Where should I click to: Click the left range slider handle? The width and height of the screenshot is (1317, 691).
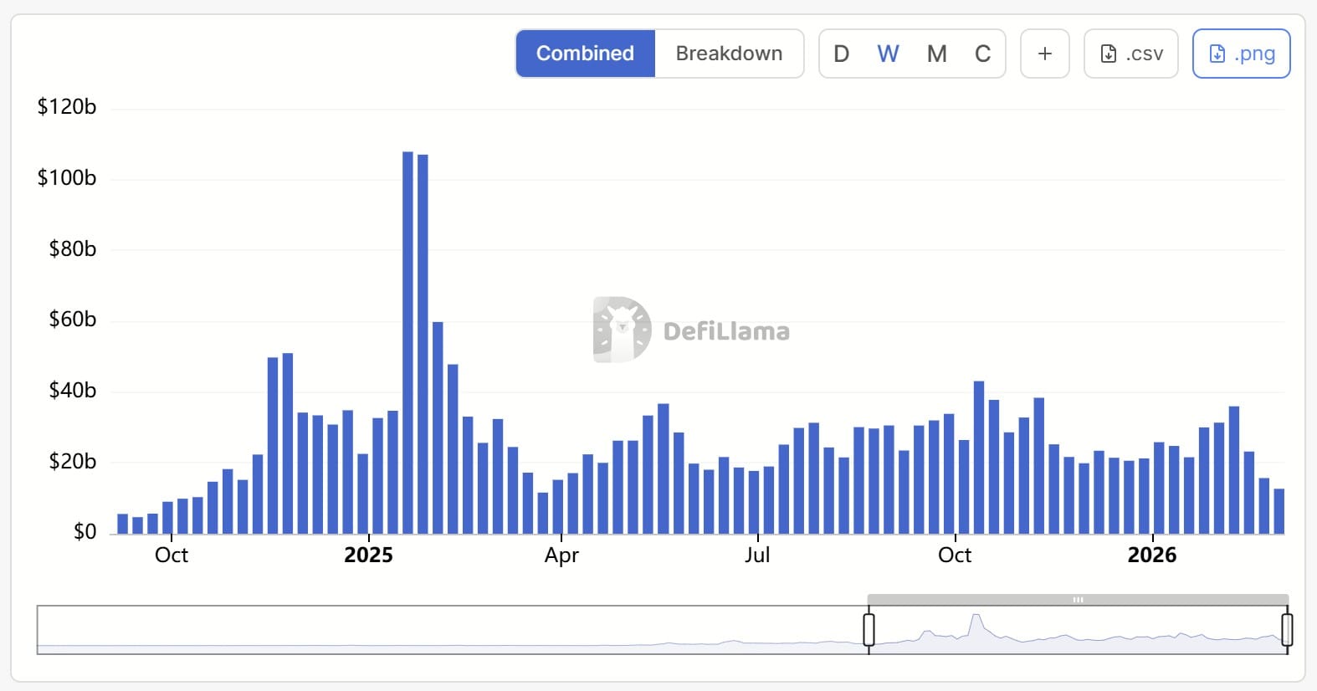tap(869, 630)
